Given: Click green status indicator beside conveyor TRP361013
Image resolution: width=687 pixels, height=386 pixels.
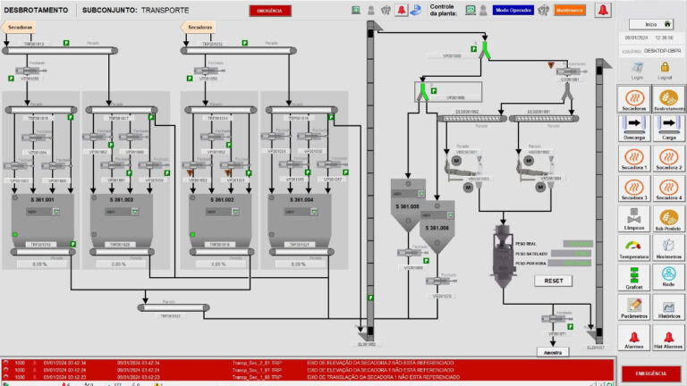Looking at the screenshot, I should pyautogui.click(x=66, y=43).
